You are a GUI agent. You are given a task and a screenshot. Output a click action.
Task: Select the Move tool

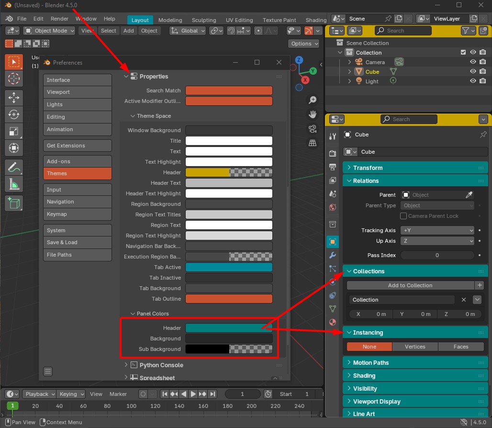point(13,97)
